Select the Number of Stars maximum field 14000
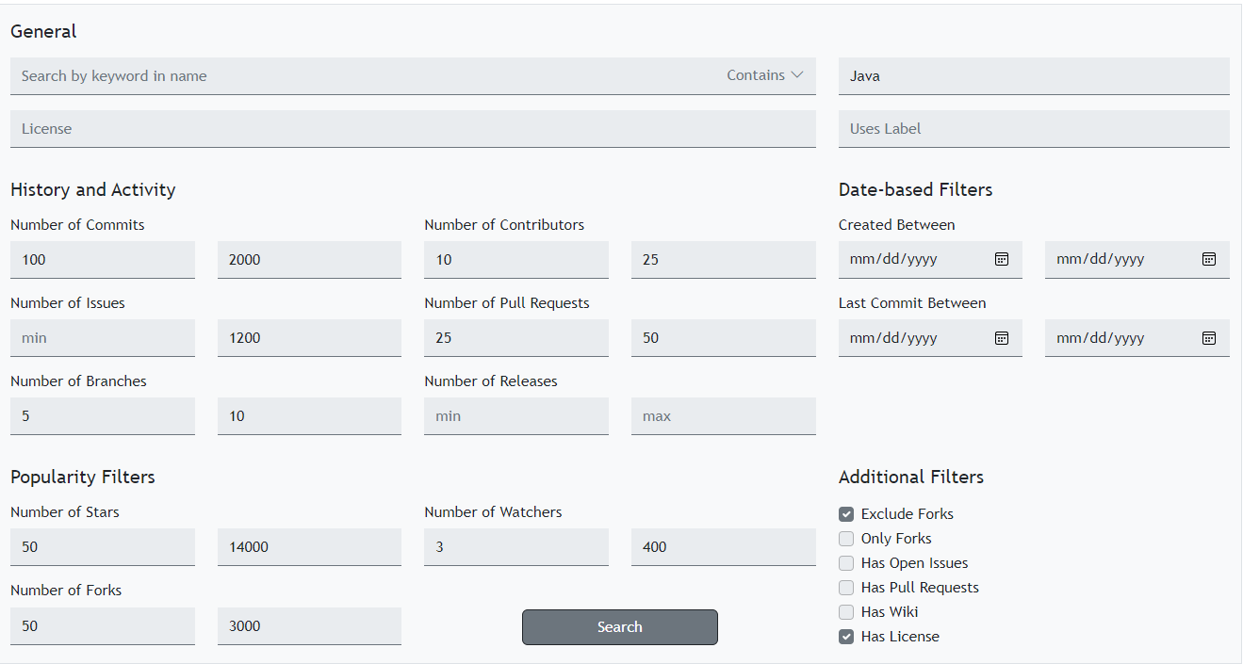 coord(308,547)
